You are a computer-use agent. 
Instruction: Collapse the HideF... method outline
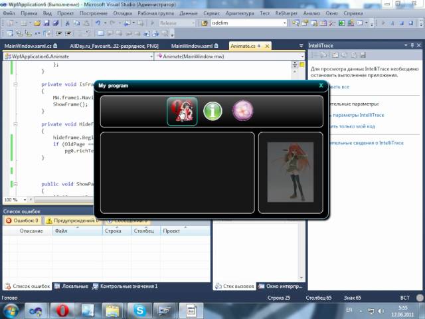15,124
